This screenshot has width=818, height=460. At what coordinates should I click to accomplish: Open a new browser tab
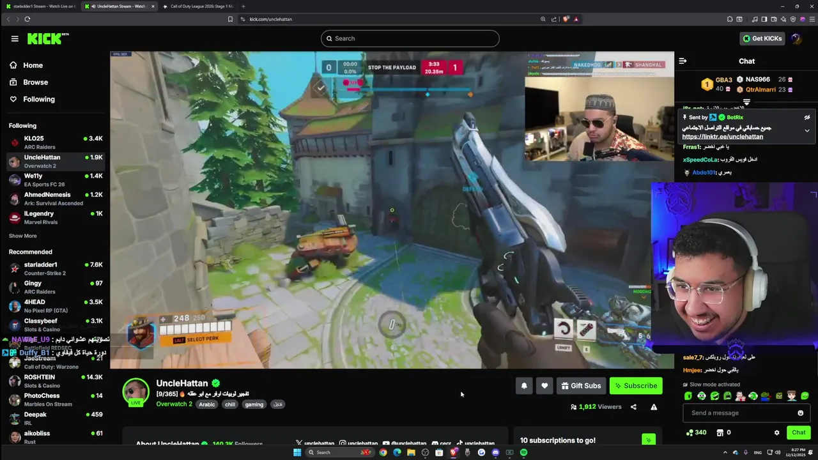[x=243, y=6]
